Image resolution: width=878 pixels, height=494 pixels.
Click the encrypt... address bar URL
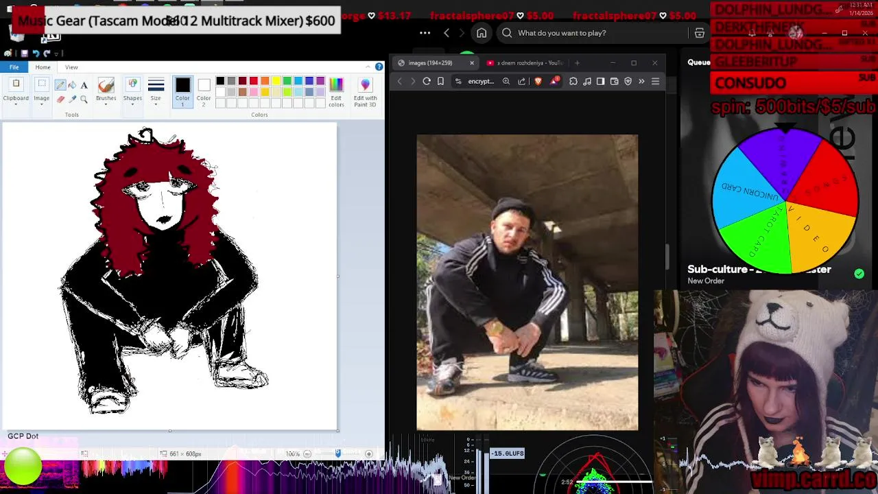(481, 82)
